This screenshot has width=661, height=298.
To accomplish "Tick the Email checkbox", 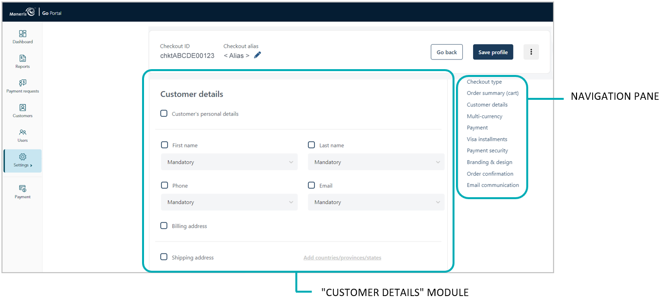I will (x=311, y=185).
